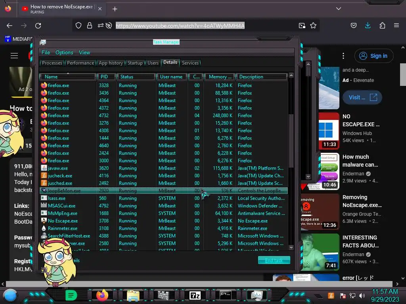This screenshot has height=304, width=406.
Task: Switch to the Services tab
Action: pos(190,63)
